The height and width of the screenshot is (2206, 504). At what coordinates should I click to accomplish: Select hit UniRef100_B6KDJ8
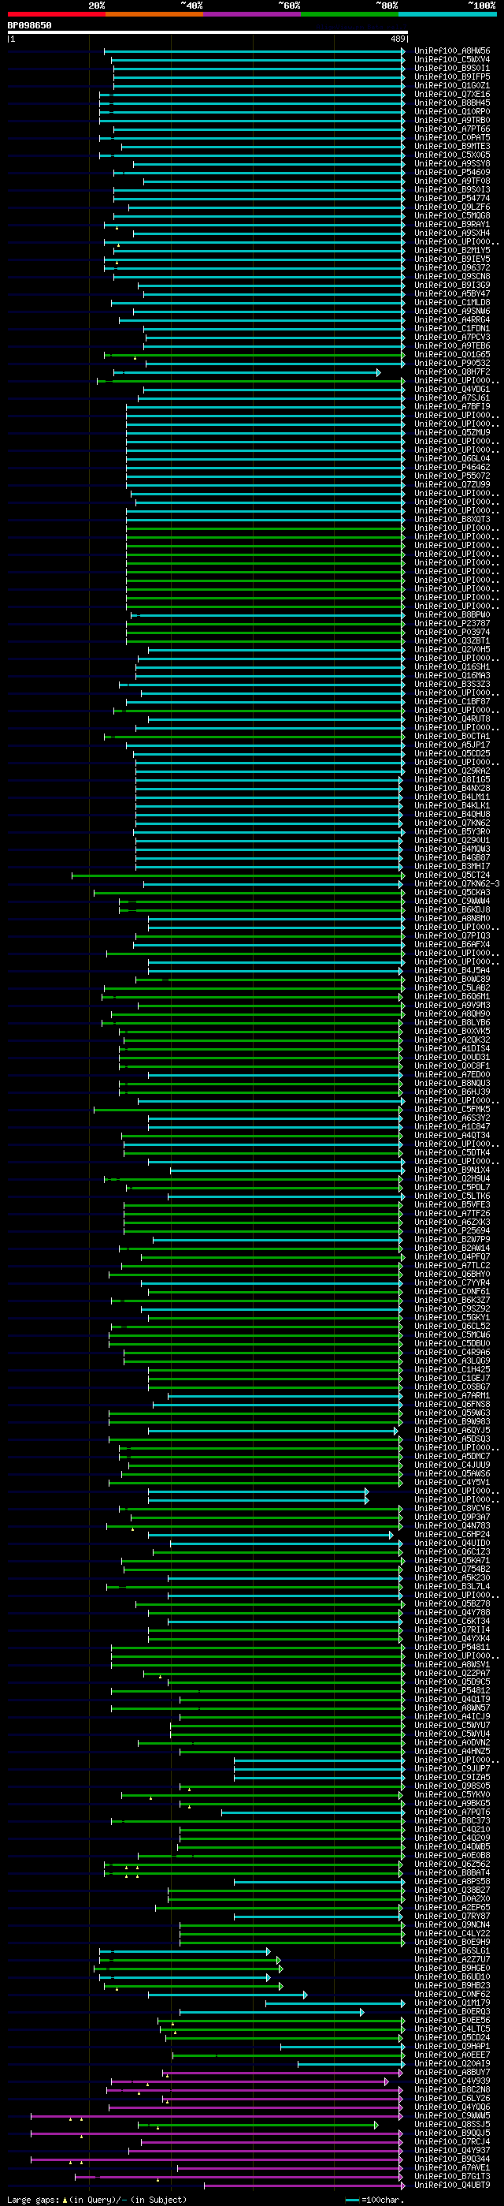[x=452, y=909]
